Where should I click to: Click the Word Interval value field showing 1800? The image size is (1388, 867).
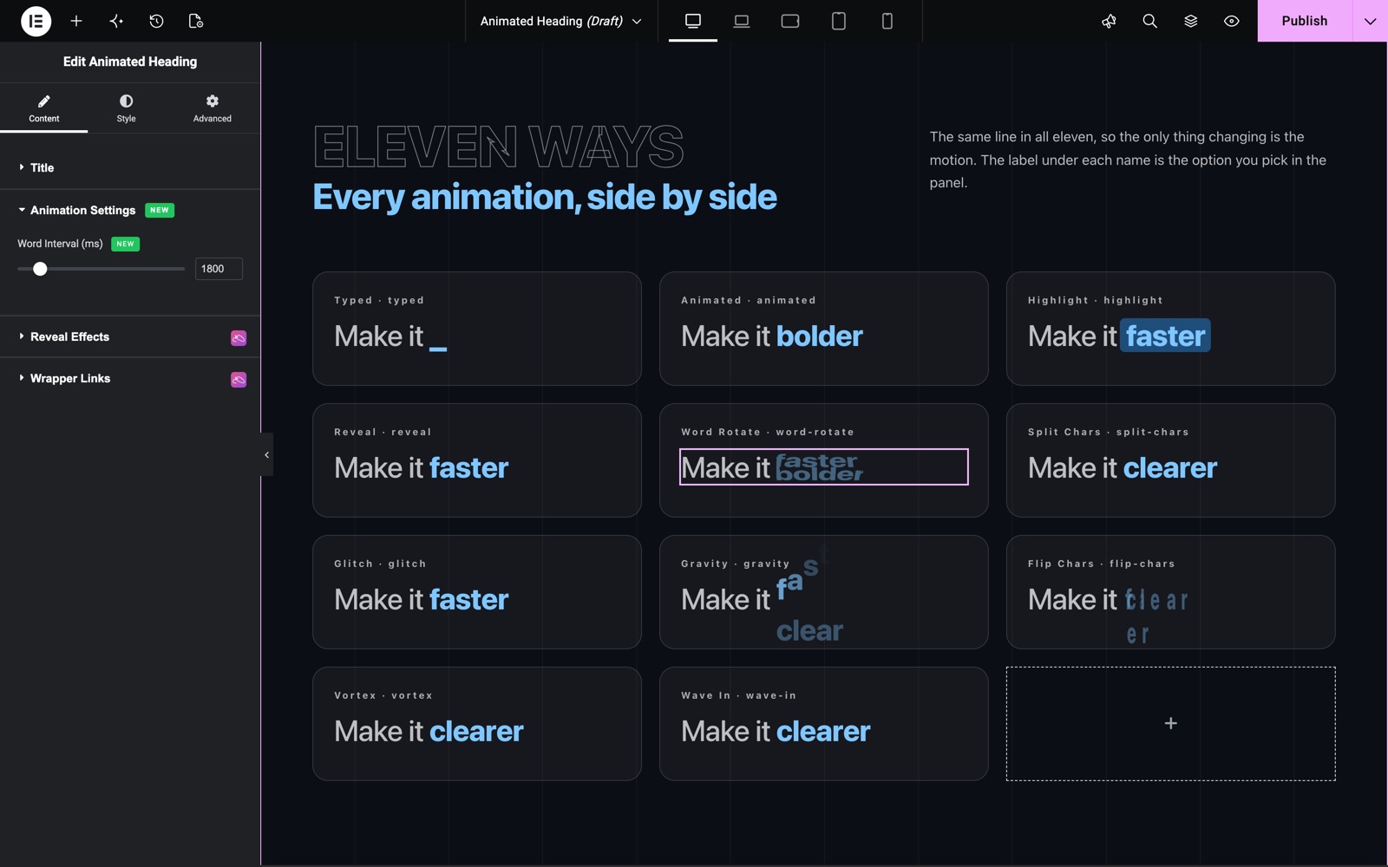click(x=219, y=269)
